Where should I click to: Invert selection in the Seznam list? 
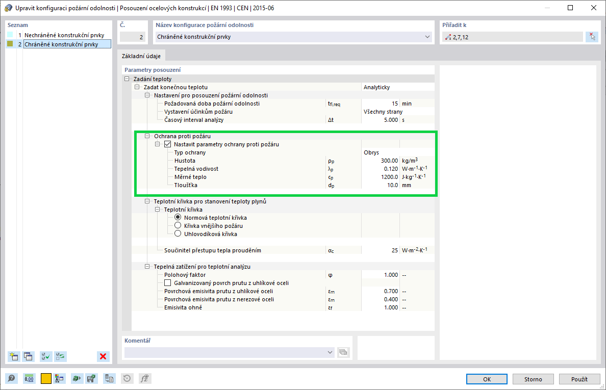[60, 356]
